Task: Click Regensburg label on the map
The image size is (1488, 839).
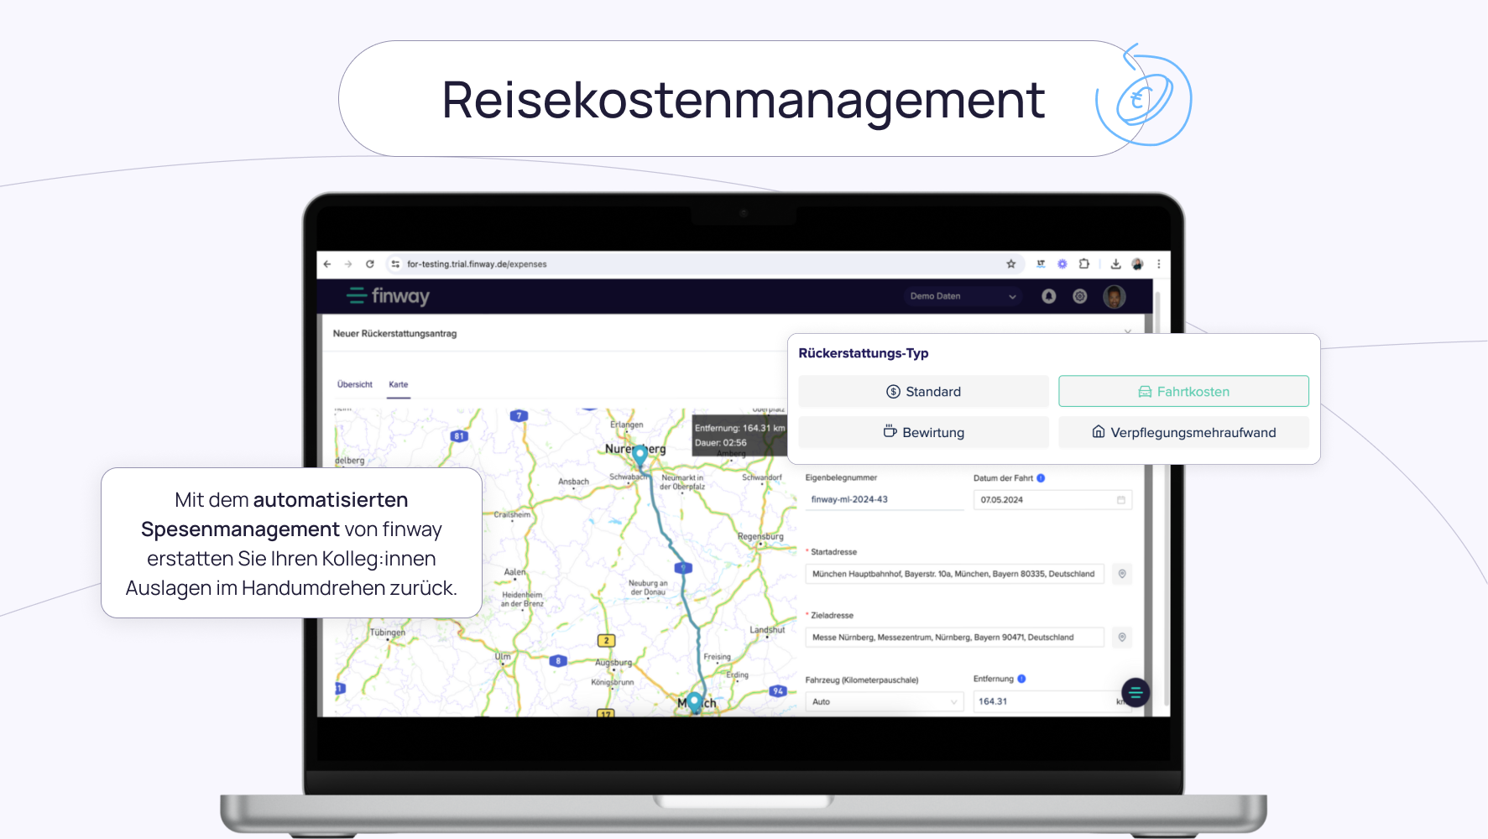Action: (x=760, y=536)
